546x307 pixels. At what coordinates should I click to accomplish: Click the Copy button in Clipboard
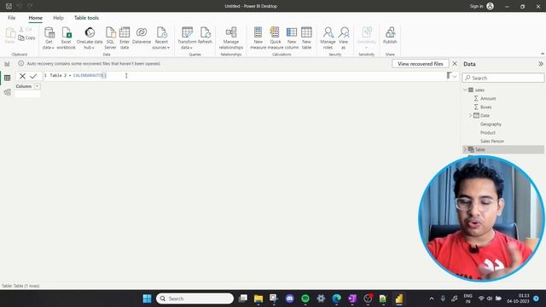(x=26, y=38)
